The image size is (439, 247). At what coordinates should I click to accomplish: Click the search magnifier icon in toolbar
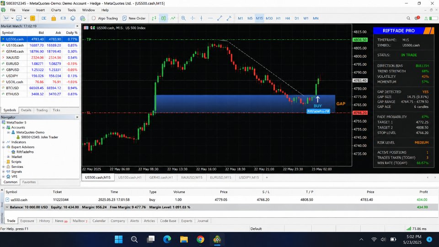[408, 18]
